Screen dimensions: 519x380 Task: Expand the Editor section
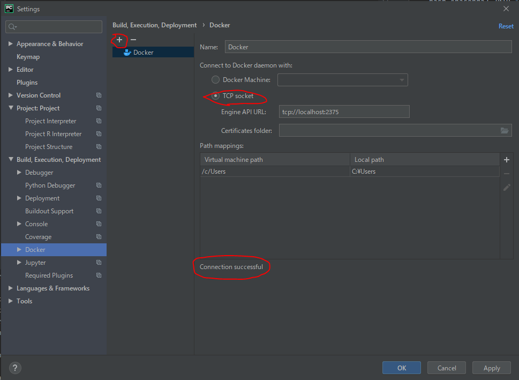click(11, 70)
